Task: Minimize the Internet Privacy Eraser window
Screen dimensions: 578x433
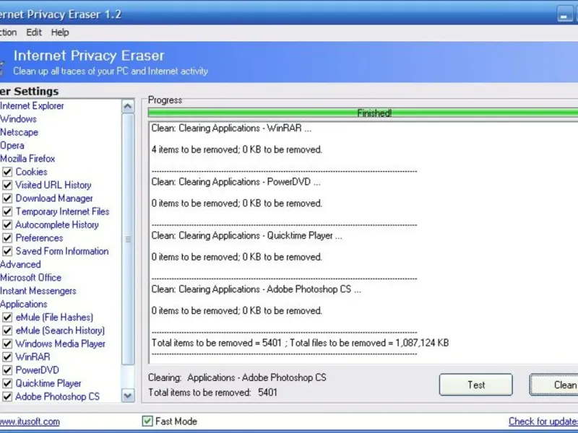Action: 564,14
